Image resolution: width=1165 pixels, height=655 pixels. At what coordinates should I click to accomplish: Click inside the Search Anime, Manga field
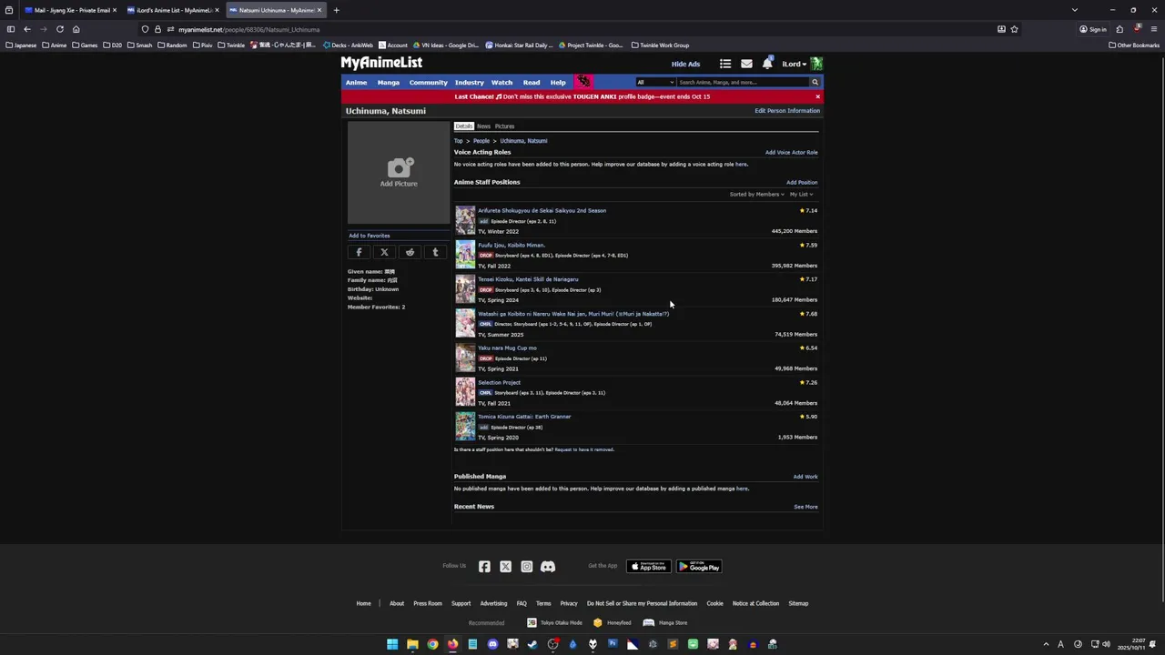(x=743, y=82)
